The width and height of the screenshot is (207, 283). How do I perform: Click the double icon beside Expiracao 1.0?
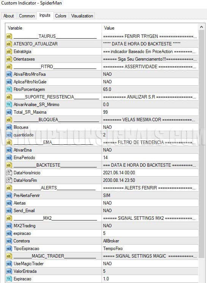(x=9, y=279)
